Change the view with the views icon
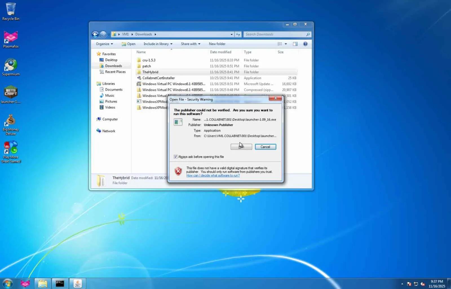The height and width of the screenshot is (289, 451). click(280, 44)
